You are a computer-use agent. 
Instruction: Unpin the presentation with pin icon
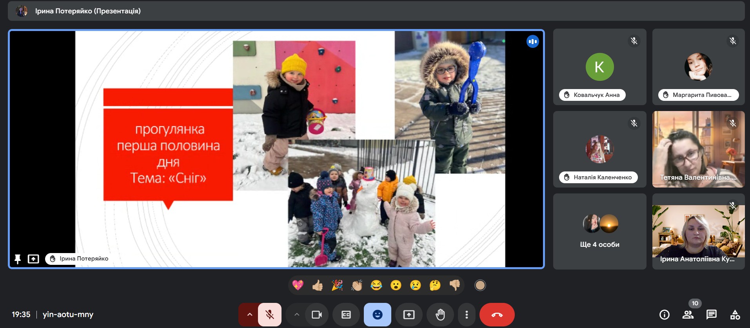click(18, 259)
